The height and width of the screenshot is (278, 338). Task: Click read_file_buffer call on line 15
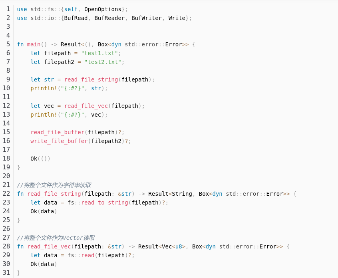pos(58,132)
